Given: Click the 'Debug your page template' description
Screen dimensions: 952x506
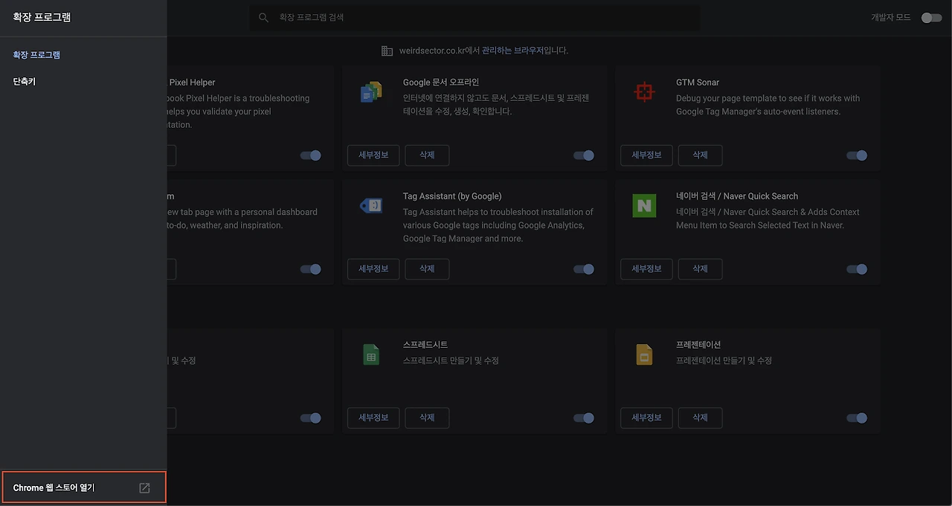Looking at the screenshot, I should pos(768,105).
